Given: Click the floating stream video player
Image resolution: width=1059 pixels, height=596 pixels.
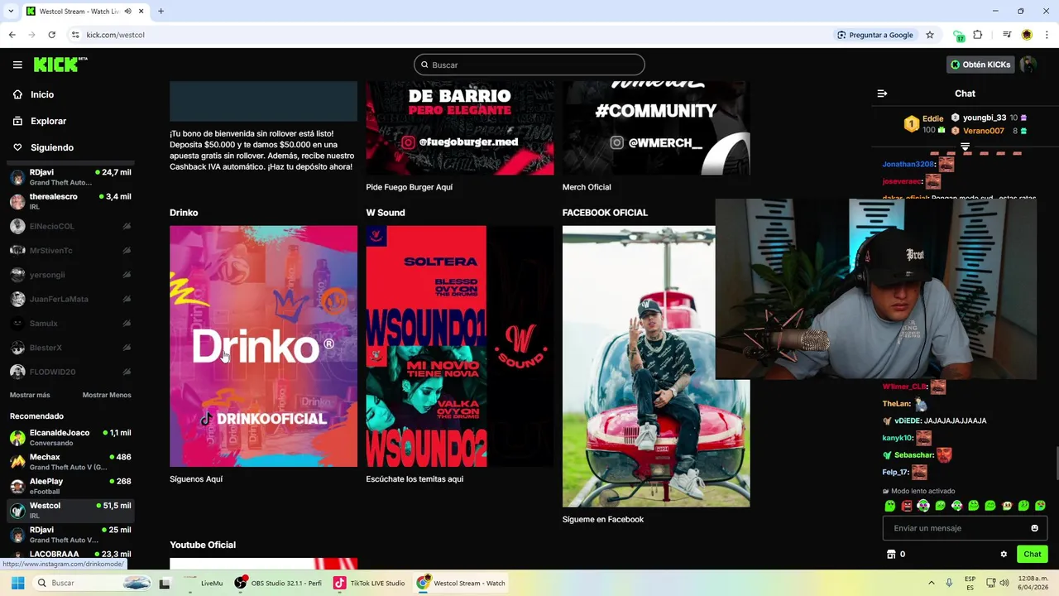Looking at the screenshot, I should 876,289.
